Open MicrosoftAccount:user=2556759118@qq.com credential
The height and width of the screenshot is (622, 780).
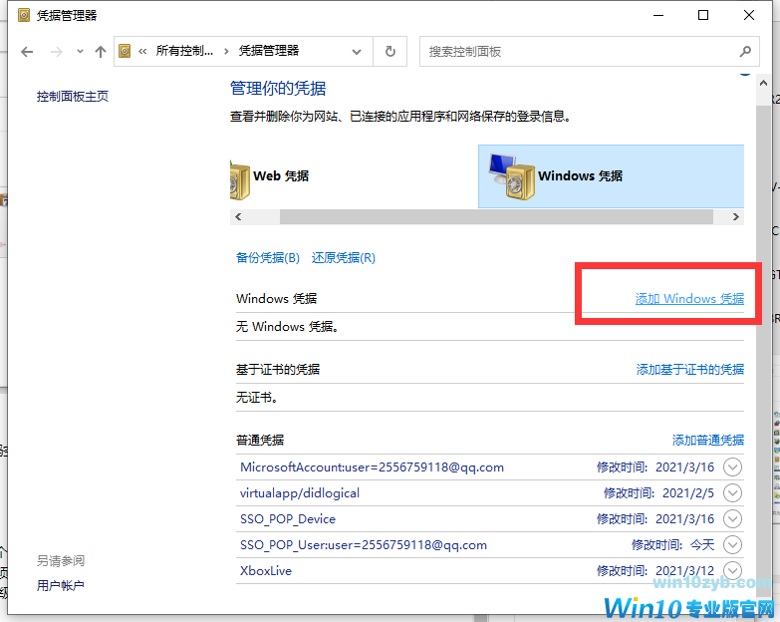click(373, 467)
